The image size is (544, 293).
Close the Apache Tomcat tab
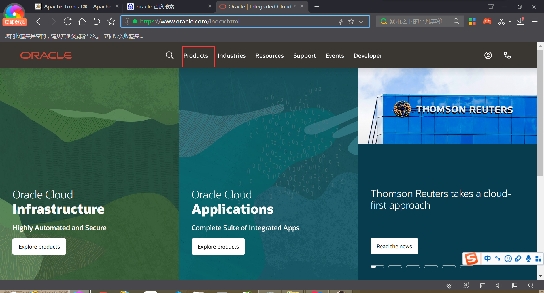[117, 6]
